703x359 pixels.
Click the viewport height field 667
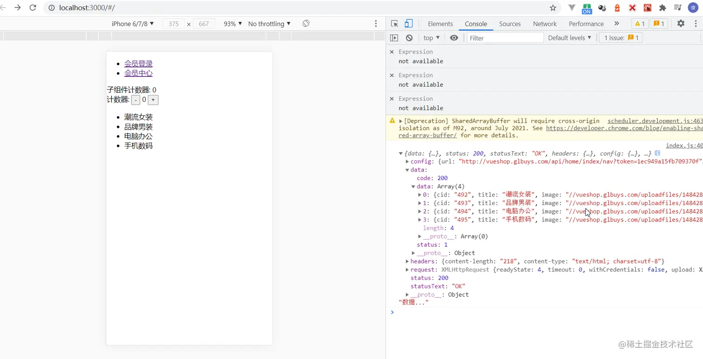[204, 24]
